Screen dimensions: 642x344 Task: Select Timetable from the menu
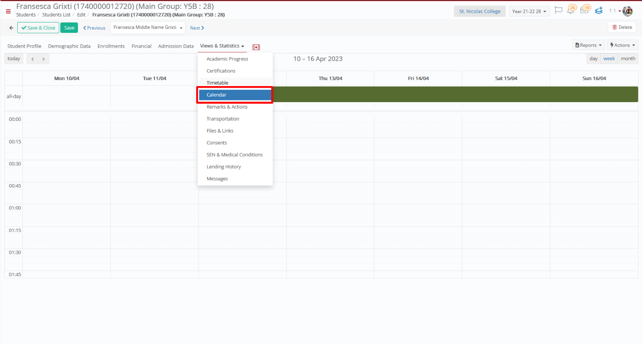click(x=235, y=83)
